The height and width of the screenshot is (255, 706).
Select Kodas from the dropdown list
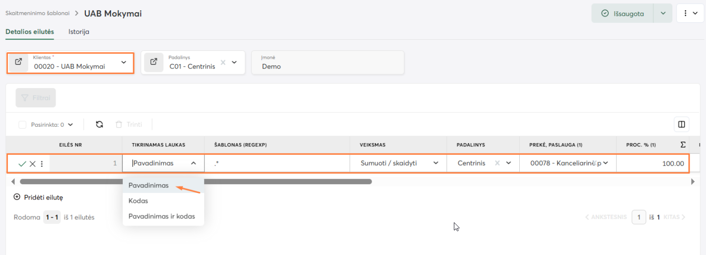coord(138,200)
